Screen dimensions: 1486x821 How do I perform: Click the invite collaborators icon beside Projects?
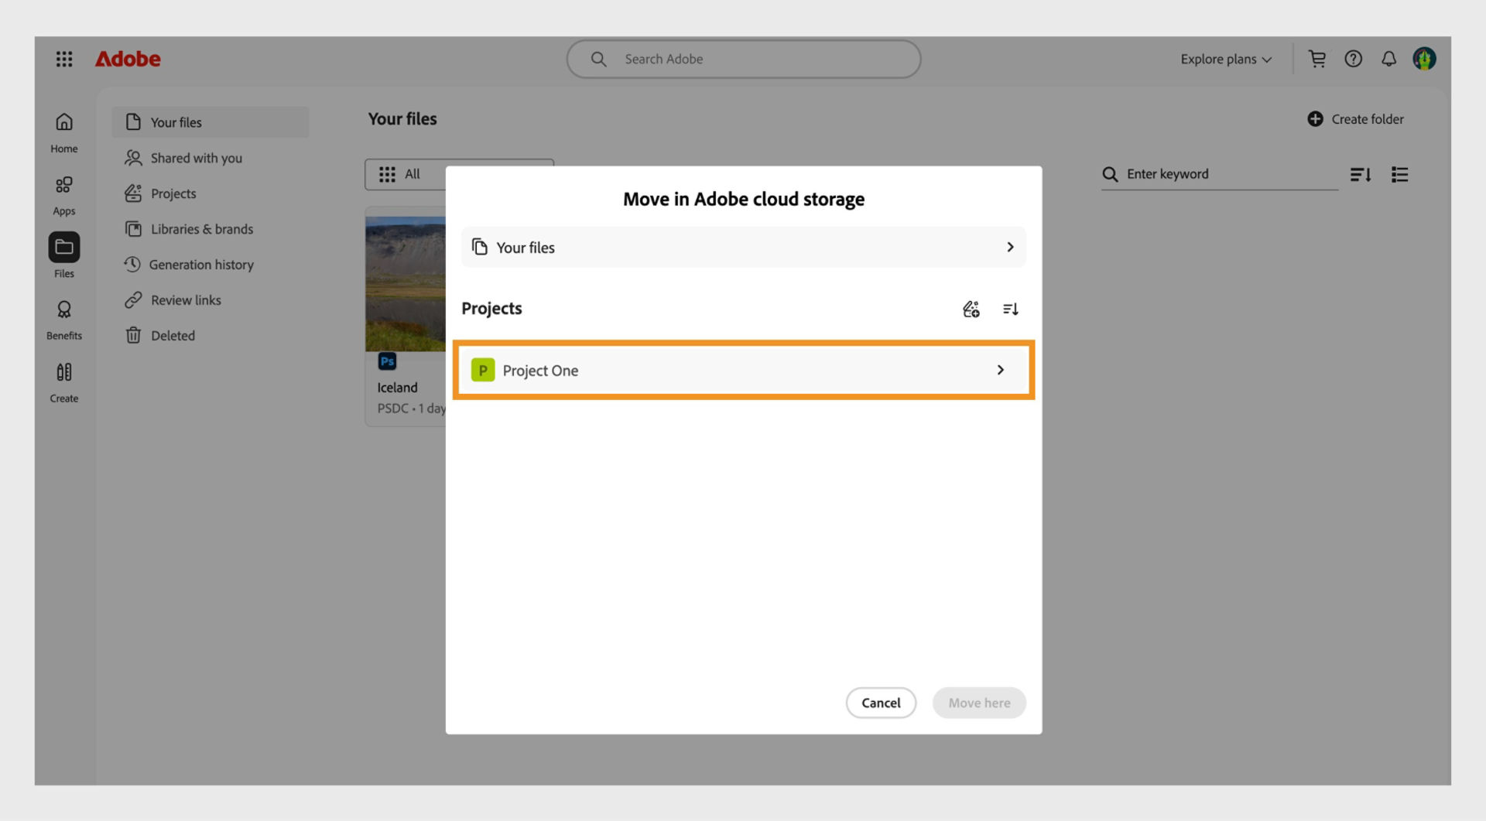[971, 308]
